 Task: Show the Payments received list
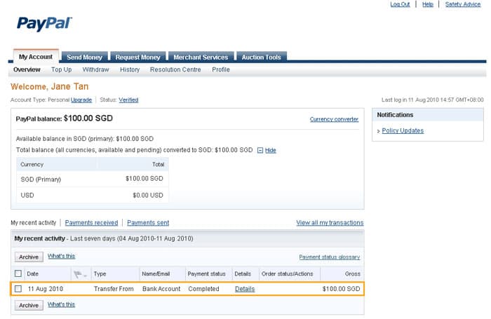pyautogui.click(x=91, y=223)
